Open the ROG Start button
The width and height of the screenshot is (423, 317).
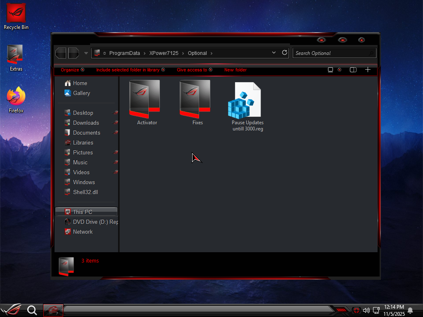pyautogui.click(x=12, y=310)
